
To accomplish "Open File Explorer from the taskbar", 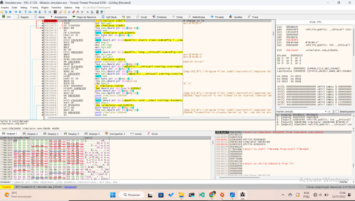I will (x=181, y=195).
